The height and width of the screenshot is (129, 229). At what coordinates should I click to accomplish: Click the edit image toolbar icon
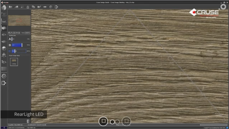(x=39, y=7)
